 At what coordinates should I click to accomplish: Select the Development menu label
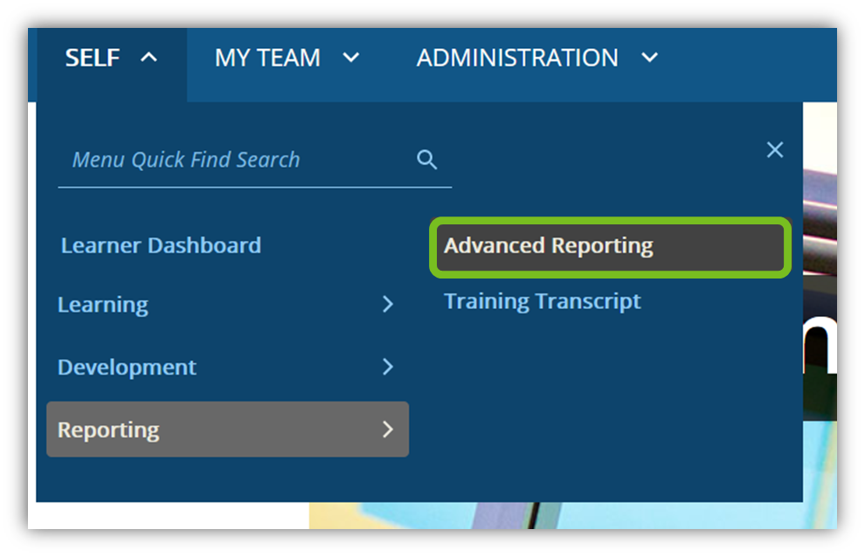tap(127, 368)
